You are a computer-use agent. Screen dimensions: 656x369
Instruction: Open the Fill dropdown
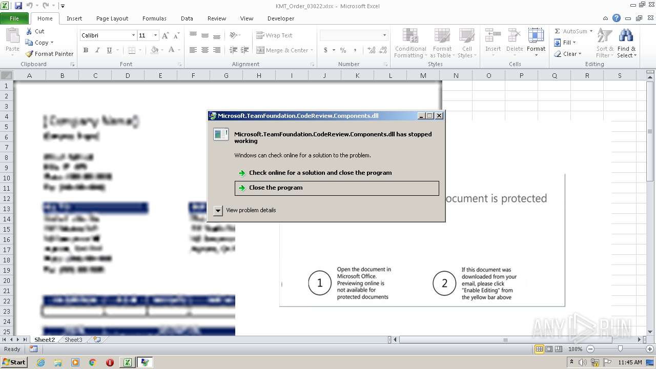pos(566,43)
